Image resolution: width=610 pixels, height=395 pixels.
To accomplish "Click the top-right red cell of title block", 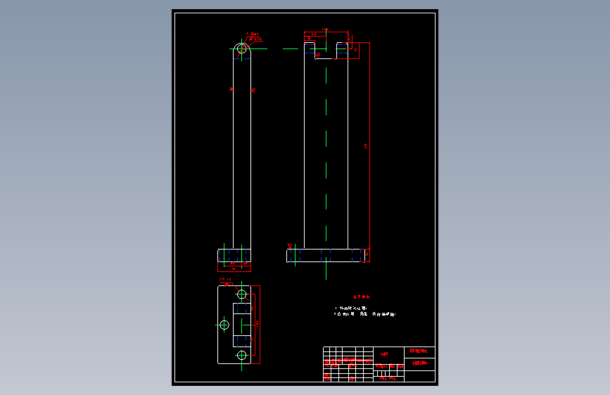I will pyautogui.click(x=420, y=352).
